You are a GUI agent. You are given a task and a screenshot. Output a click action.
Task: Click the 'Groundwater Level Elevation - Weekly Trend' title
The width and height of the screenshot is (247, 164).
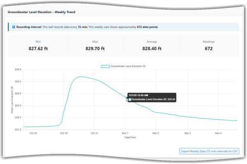click(42, 12)
